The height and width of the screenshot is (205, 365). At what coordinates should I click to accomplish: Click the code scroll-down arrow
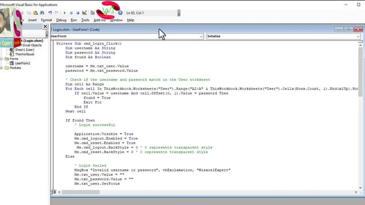coord(360,187)
